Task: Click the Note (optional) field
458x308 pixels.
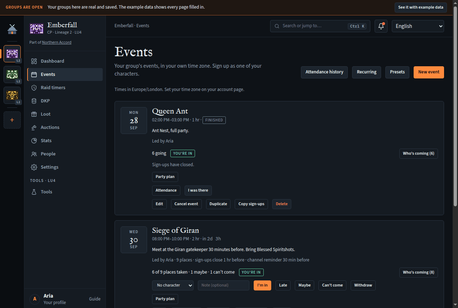Action: point(224,285)
